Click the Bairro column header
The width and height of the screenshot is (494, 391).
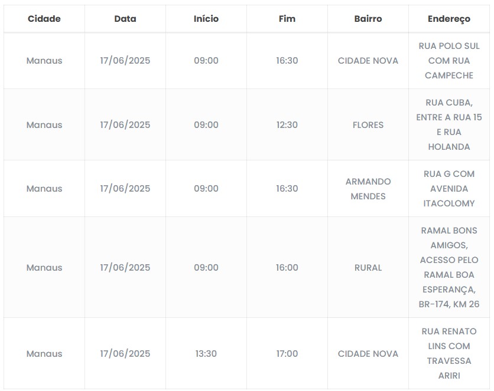point(368,19)
